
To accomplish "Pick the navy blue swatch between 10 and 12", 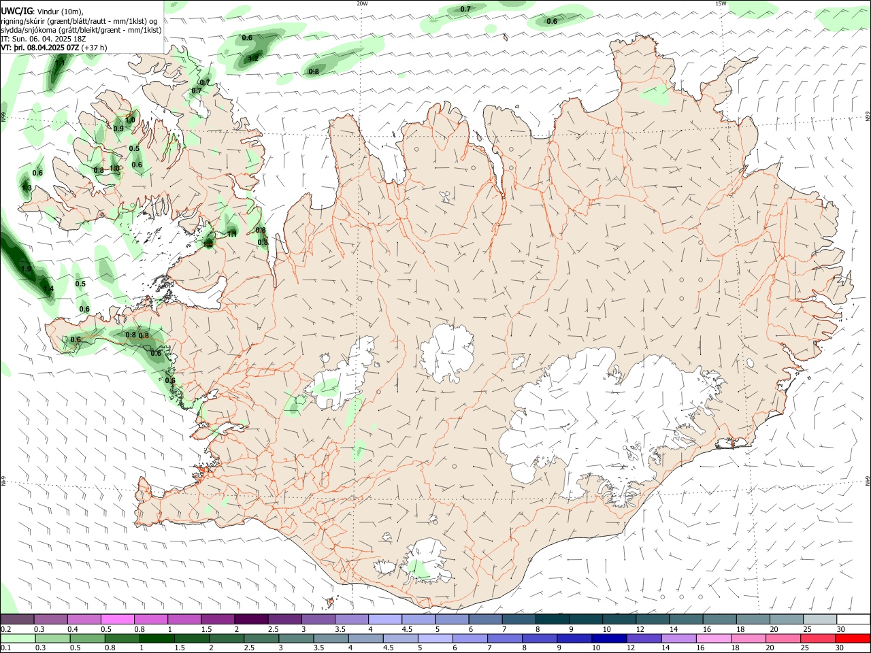I will click(x=608, y=638).
